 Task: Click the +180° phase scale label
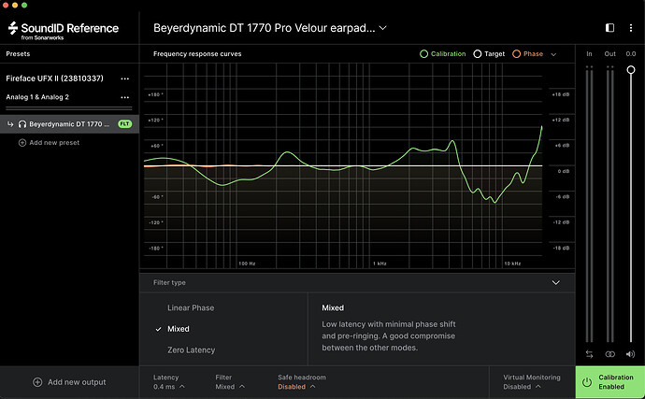(x=155, y=94)
